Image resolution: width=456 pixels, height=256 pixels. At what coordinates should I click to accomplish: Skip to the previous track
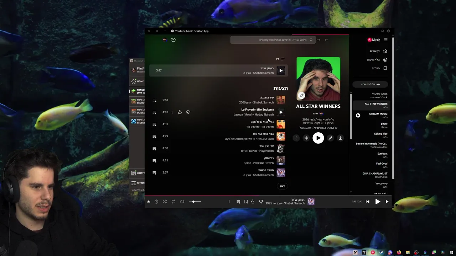pos(368,202)
